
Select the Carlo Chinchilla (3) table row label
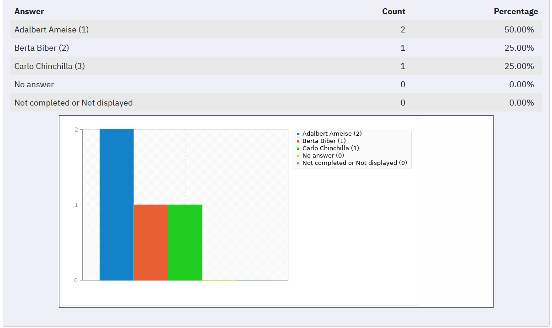(49, 66)
